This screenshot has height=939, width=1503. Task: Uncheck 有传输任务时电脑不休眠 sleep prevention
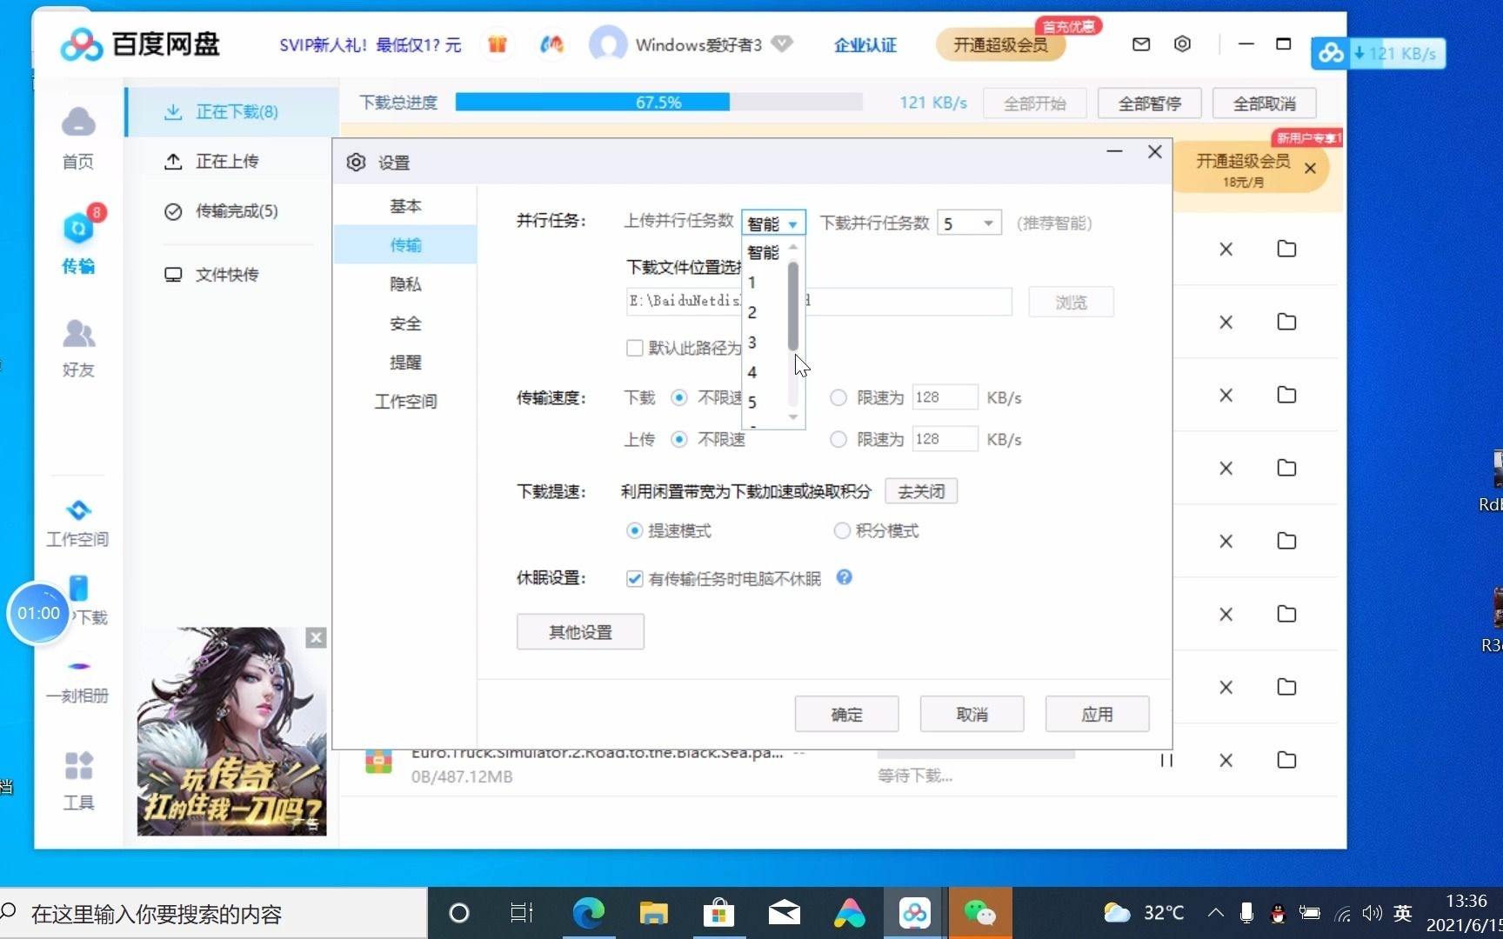coord(634,578)
